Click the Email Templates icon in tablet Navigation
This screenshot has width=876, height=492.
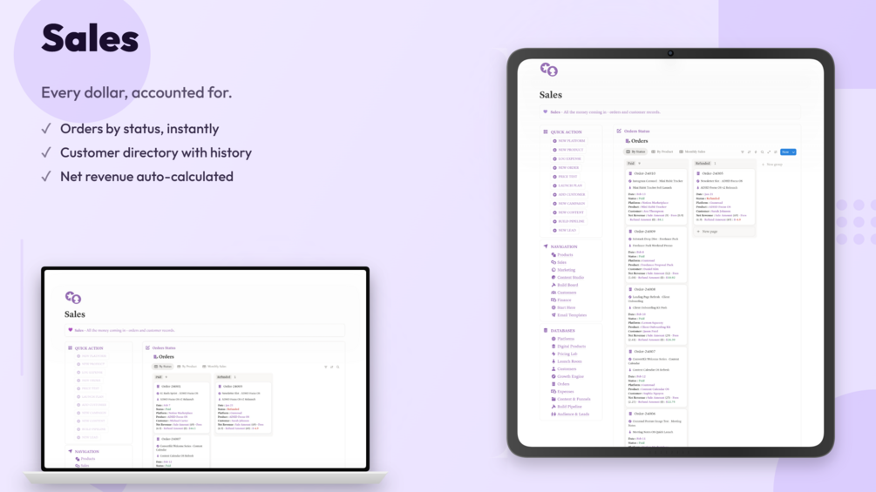pos(553,314)
